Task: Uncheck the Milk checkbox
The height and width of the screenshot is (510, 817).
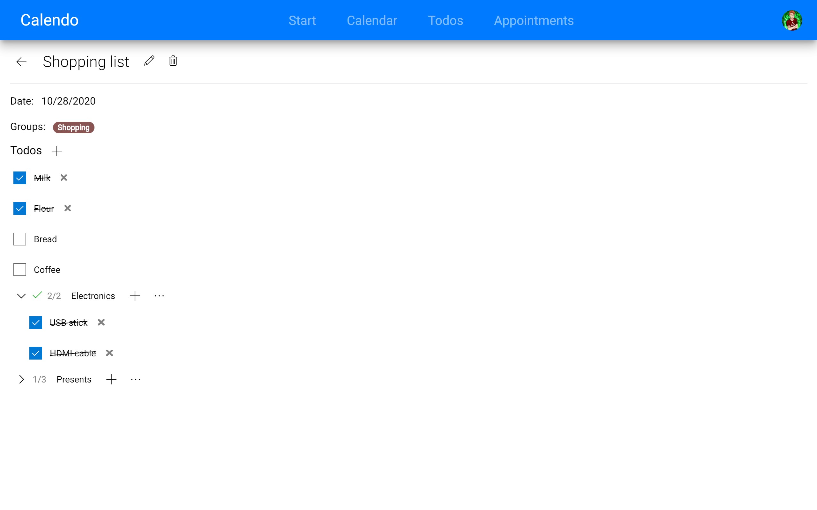Action: (x=19, y=178)
